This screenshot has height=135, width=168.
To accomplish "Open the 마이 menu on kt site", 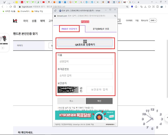I will (26, 21).
